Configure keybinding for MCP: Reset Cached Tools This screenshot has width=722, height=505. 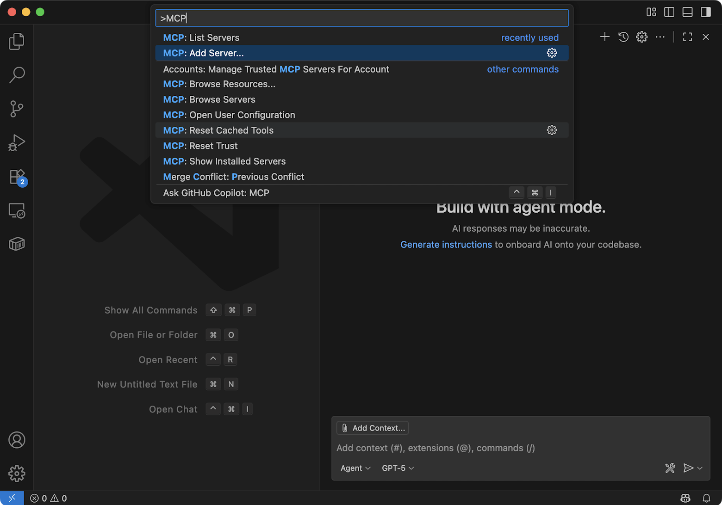(x=552, y=130)
